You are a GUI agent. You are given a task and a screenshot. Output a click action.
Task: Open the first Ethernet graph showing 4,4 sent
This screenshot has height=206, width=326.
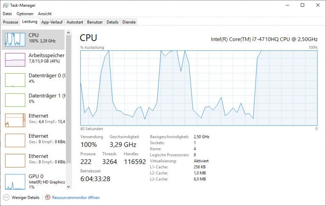coord(15,120)
